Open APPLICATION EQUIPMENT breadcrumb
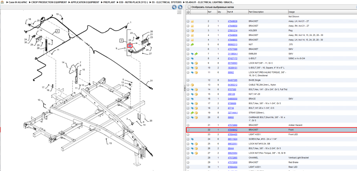The width and height of the screenshot is (357, 171). (85, 2)
